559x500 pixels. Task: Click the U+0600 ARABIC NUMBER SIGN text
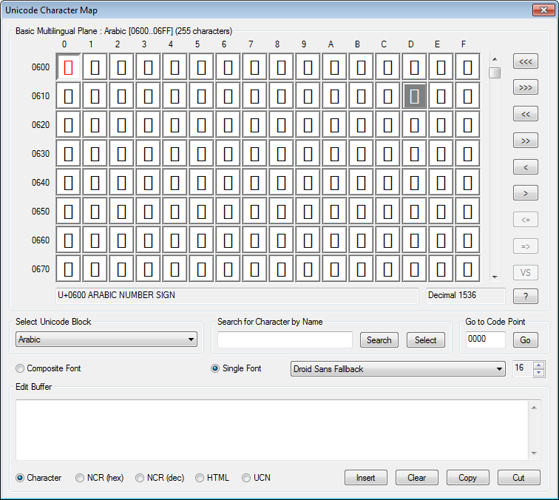coord(117,295)
